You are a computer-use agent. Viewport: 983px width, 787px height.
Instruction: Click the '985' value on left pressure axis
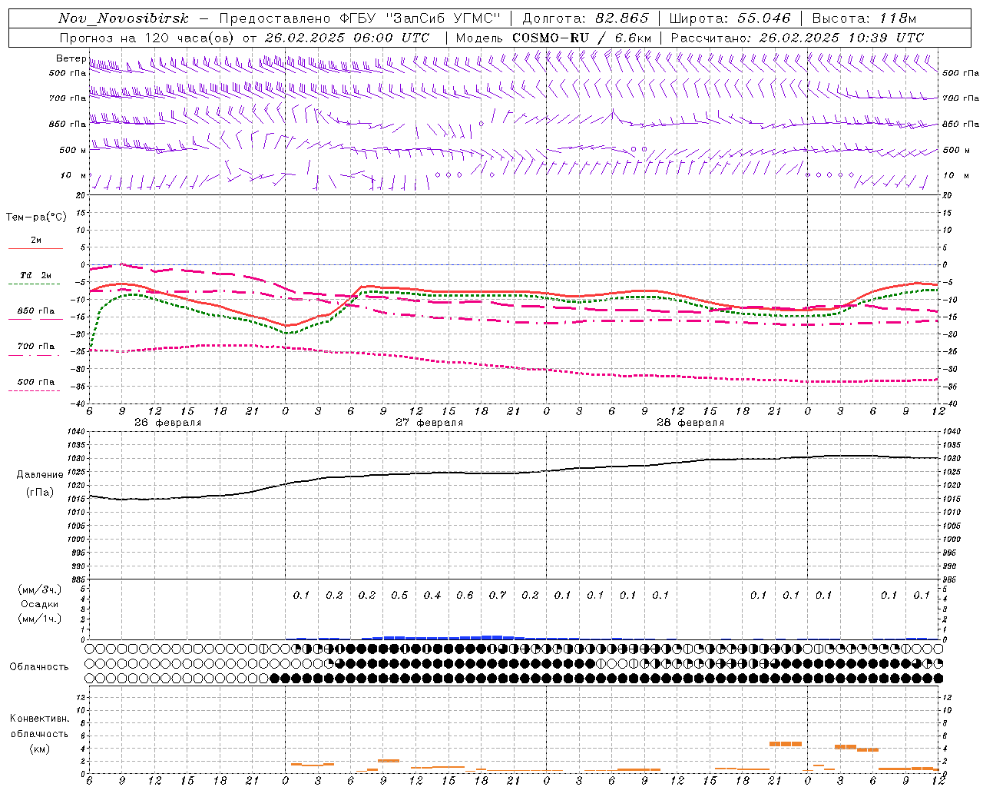(x=79, y=579)
